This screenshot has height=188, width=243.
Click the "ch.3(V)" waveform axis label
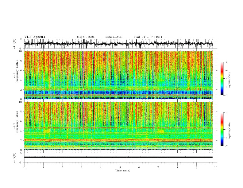15,158
